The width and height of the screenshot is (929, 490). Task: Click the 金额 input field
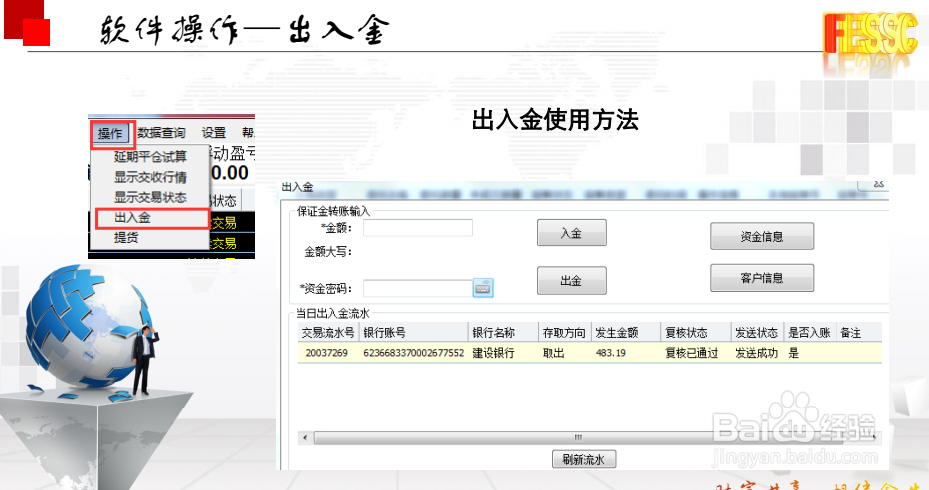(419, 228)
